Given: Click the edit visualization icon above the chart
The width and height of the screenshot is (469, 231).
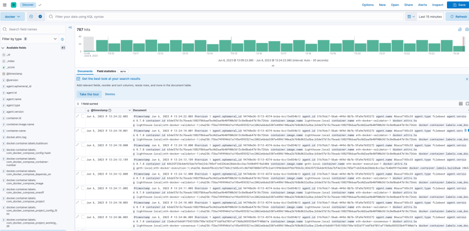Looking at the screenshot, I should (x=459, y=29).
